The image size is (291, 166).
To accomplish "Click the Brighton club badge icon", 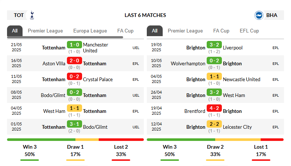I will [259, 15].
